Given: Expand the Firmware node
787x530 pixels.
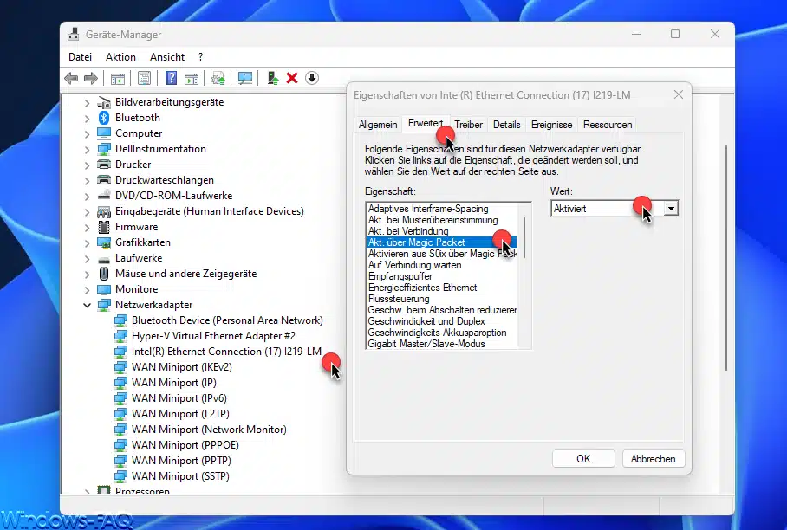Looking at the screenshot, I should coord(87,228).
